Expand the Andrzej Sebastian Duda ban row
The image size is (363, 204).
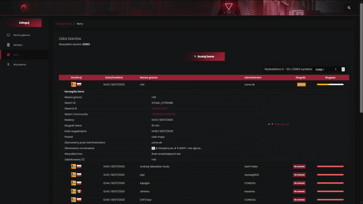click(x=204, y=166)
